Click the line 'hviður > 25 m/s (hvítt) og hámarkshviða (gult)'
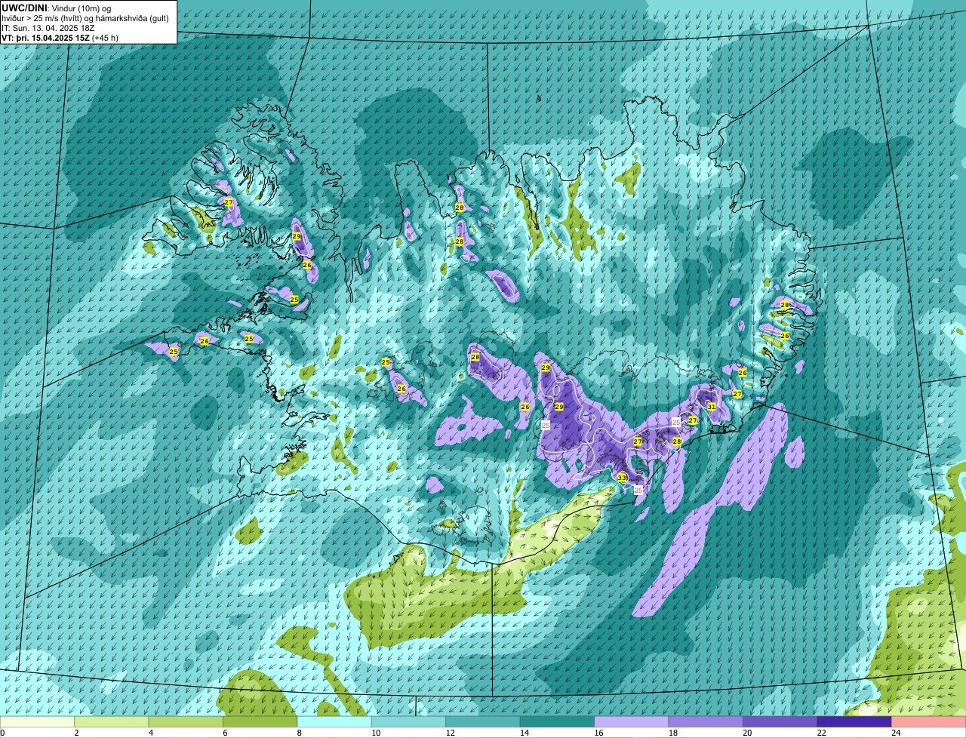The width and height of the screenshot is (966, 738). (x=85, y=18)
